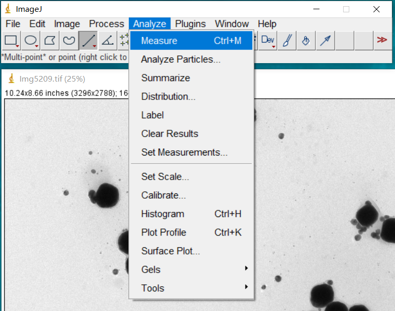This screenshot has width=395, height=311.
Task: Select the Arrow tool
Action: pyautogui.click(x=325, y=40)
